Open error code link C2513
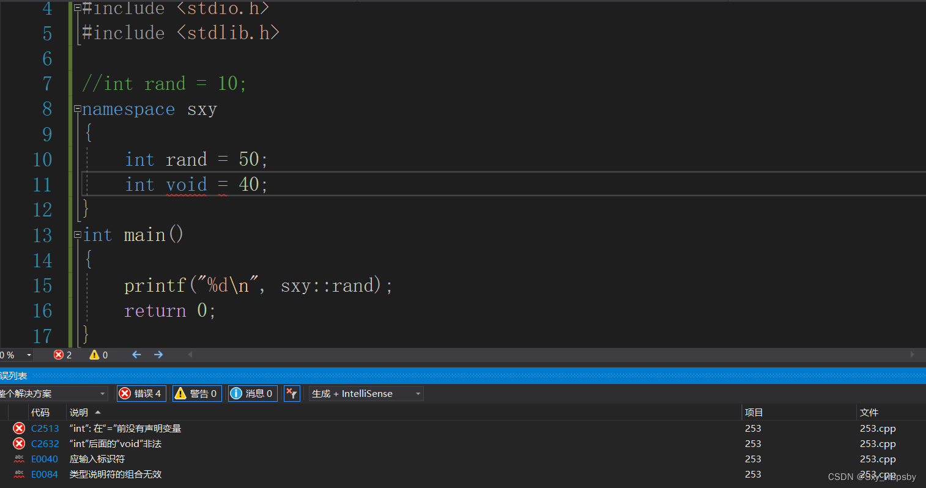This screenshot has height=488, width=926. (45, 429)
